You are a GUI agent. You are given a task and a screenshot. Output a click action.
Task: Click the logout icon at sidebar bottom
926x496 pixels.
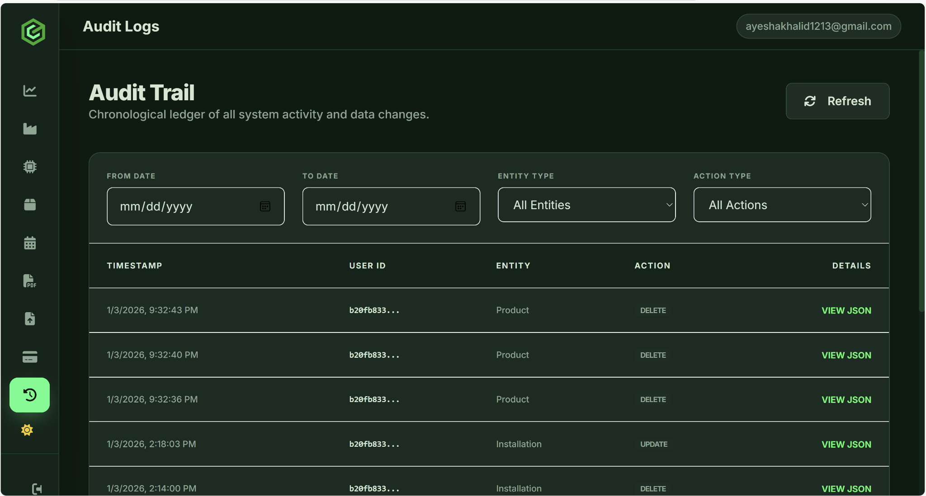tap(37, 488)
